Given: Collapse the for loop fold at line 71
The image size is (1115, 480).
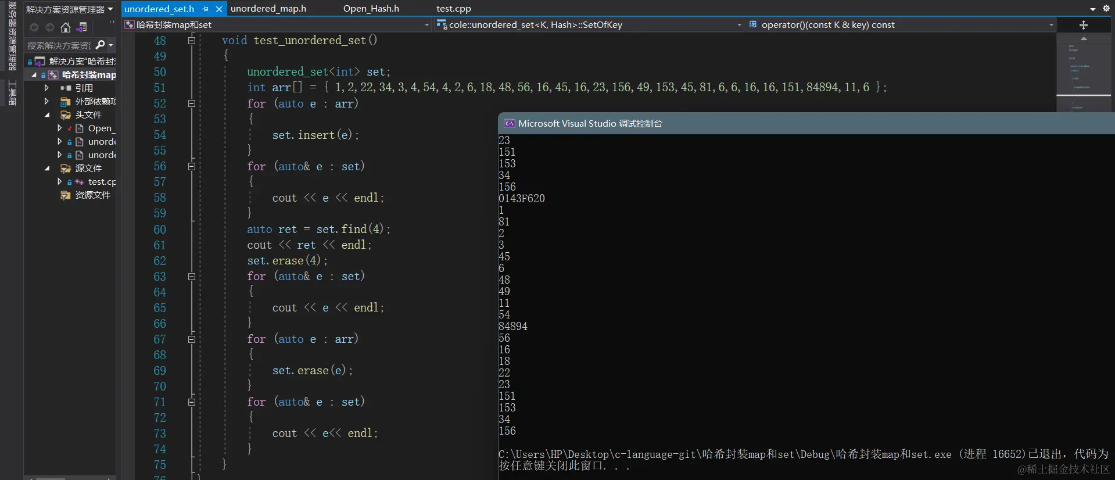Looking at the screenshot, I should click(x=191, y=402).
